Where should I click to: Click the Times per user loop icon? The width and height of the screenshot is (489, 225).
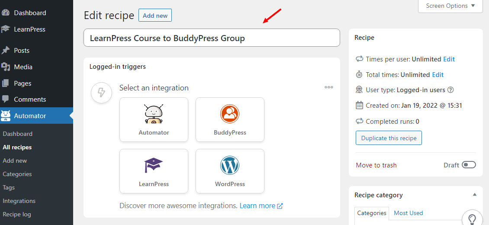coord(360,59)
